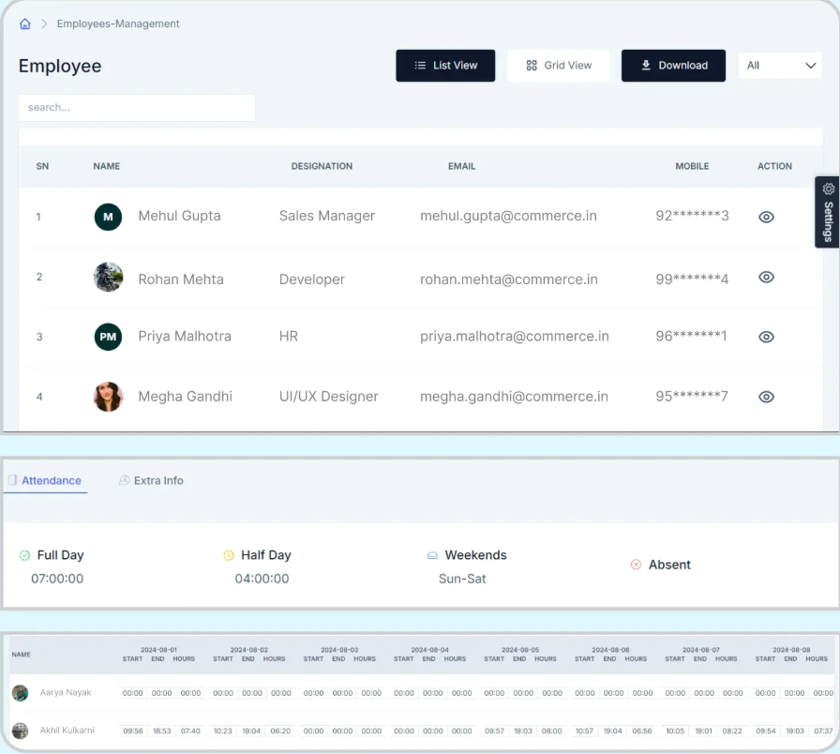Click the employee search field

[x=137, y=108]
